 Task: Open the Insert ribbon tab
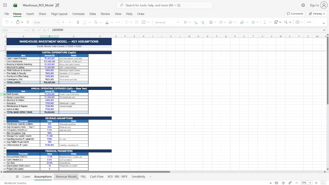click(30, 14)
